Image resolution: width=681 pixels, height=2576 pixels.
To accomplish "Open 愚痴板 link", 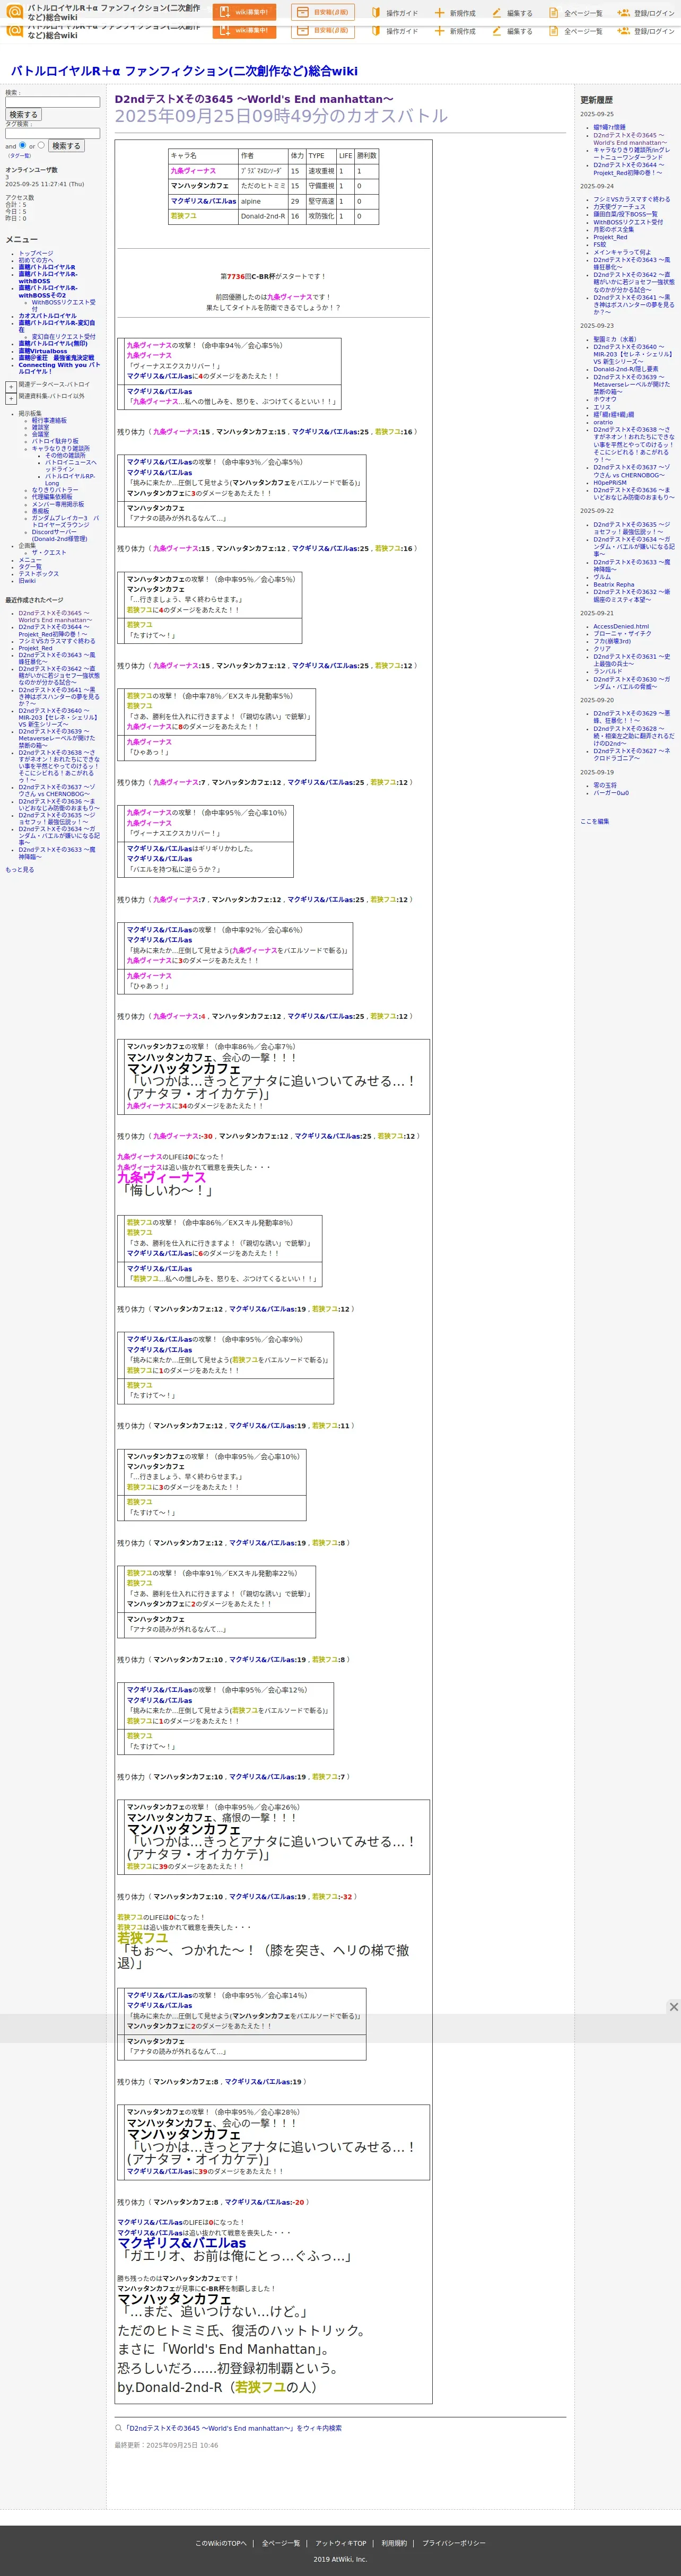I will pyautogui.click(x=40, y=511).
